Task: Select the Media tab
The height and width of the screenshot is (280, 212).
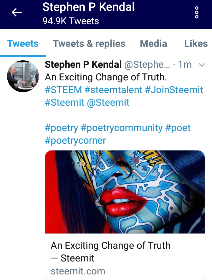Action: [153, 44]
